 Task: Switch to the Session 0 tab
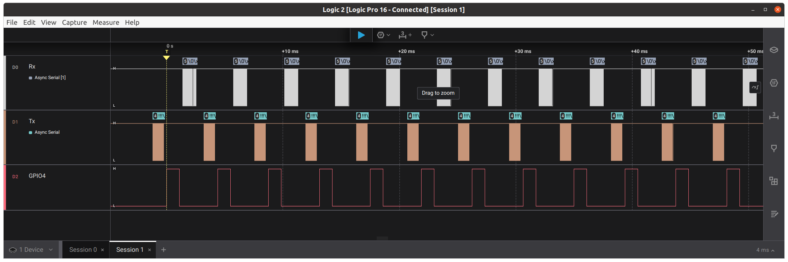(83, 250)
